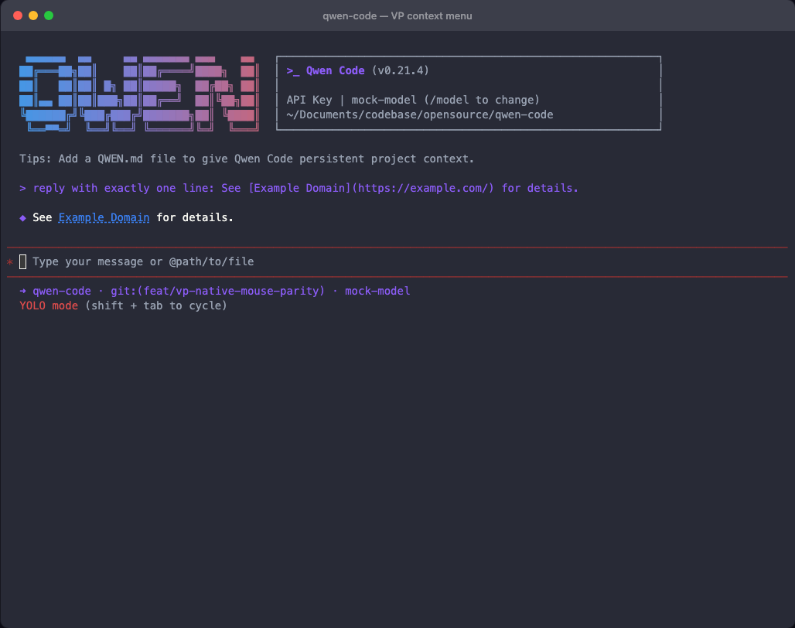This screenshot has height=628, width=795.
Task: Click the arrow icon before 'qwen-code' footer
Action: click(23, 291)
